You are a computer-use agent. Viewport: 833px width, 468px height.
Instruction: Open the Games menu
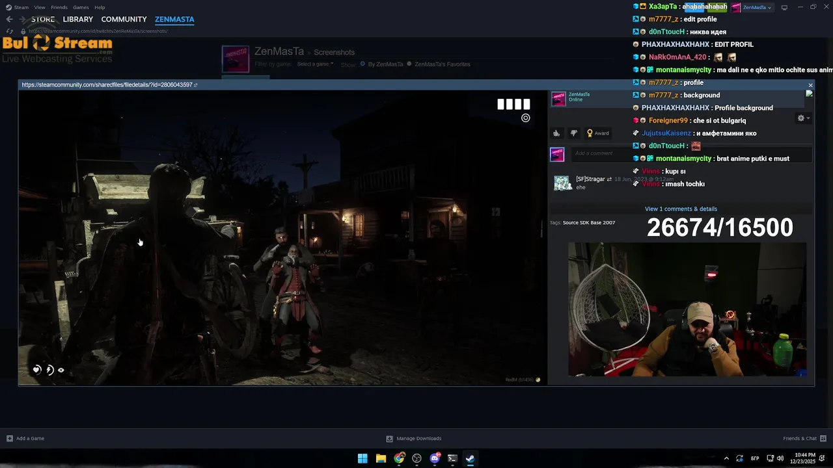click(x=81, y=7)
